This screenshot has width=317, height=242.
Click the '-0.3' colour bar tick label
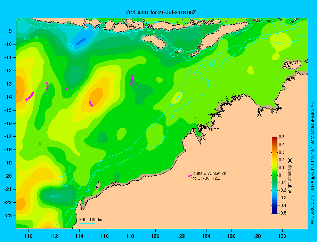(283, 198)
